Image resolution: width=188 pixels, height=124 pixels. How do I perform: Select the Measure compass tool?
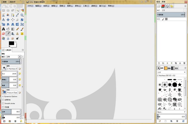point(3,20)
